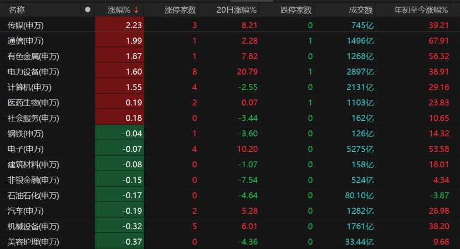Image resolution: width=460 pixels, height=249 pixels.
Task: Sort by 成交额 column header
Action: 361,10
